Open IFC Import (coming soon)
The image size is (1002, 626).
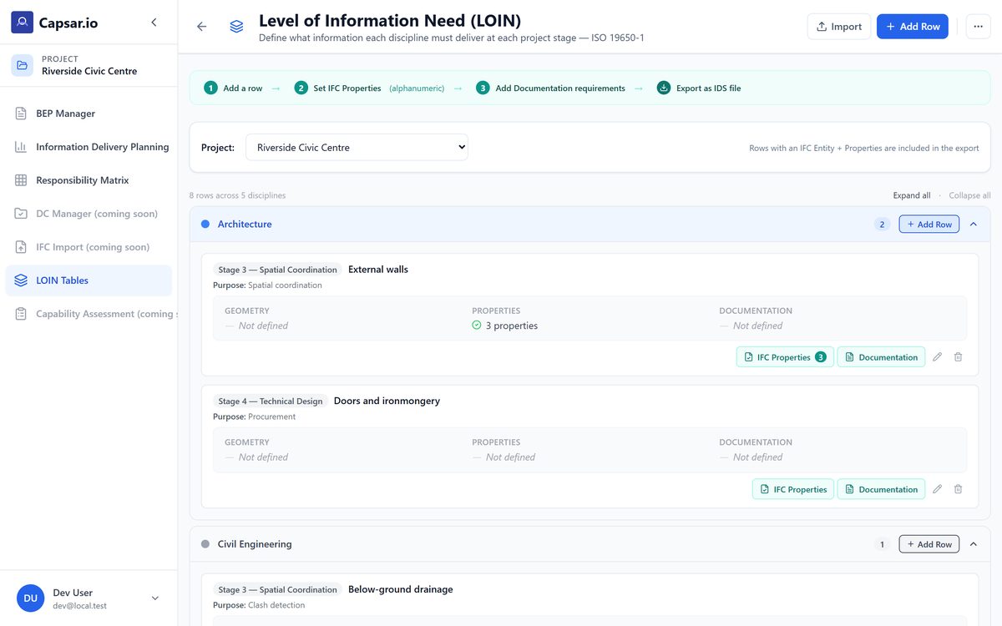[x=89, y=247]
